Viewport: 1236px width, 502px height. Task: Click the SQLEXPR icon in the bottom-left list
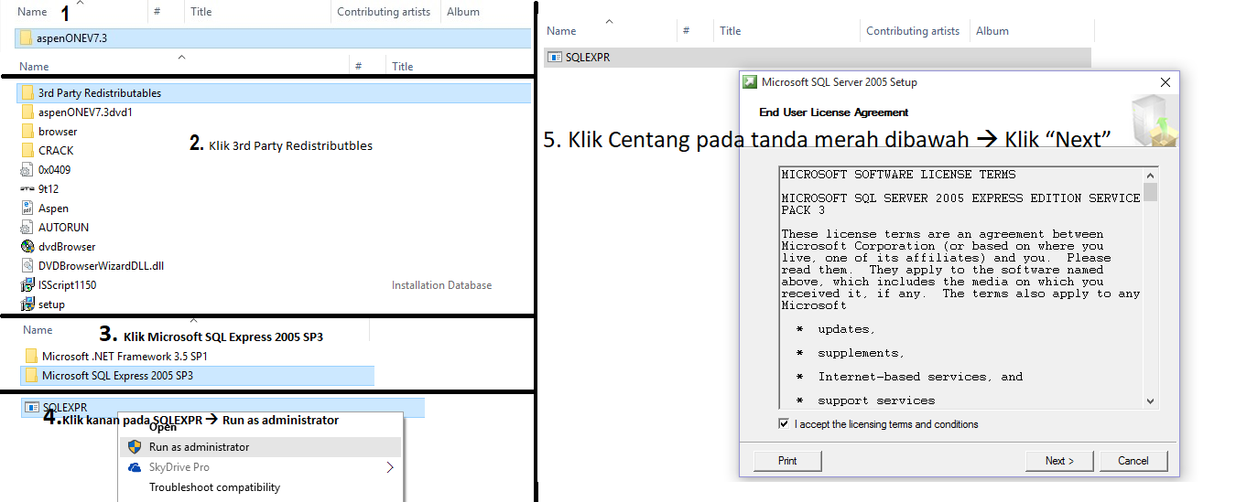pos(32,408)
